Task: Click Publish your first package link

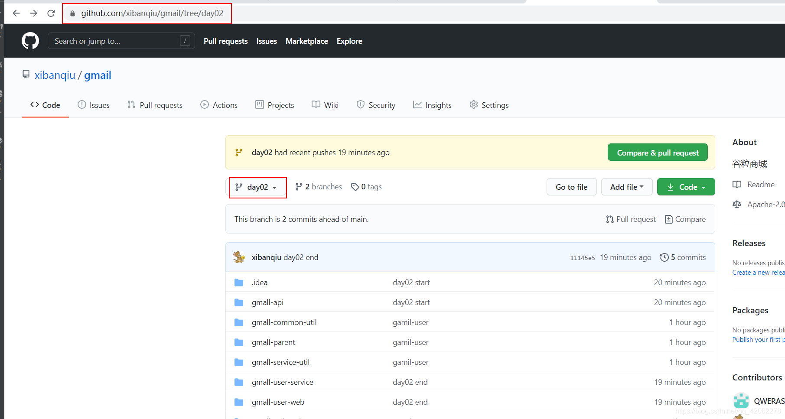Action: pyautogui.click(x=759, y=340)
